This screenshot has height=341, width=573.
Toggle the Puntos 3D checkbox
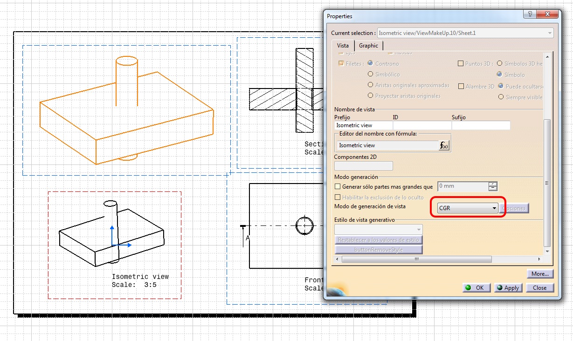coord(461,63)
